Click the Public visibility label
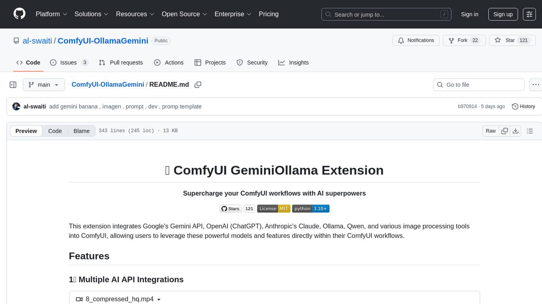Screen dimensions: 542x304 click(161, 41)
